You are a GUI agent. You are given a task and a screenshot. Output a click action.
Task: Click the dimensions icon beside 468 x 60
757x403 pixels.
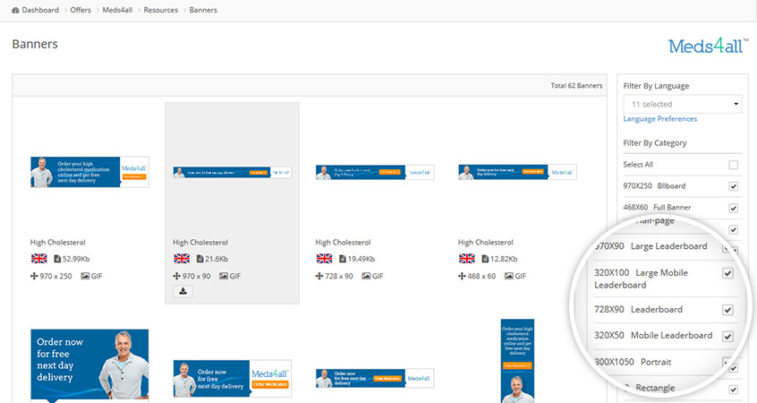point(462,276)
